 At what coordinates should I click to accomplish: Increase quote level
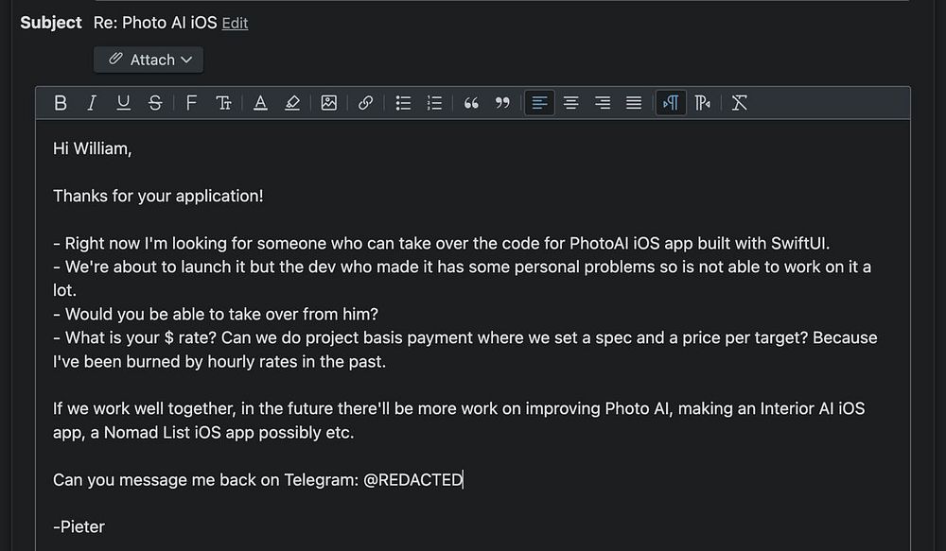pos(471,103)
